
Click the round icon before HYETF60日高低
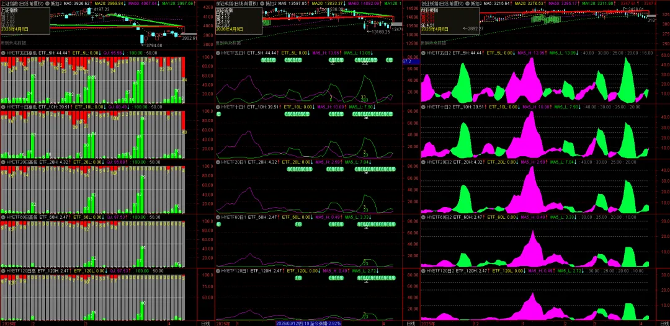(x=4, y=217)
